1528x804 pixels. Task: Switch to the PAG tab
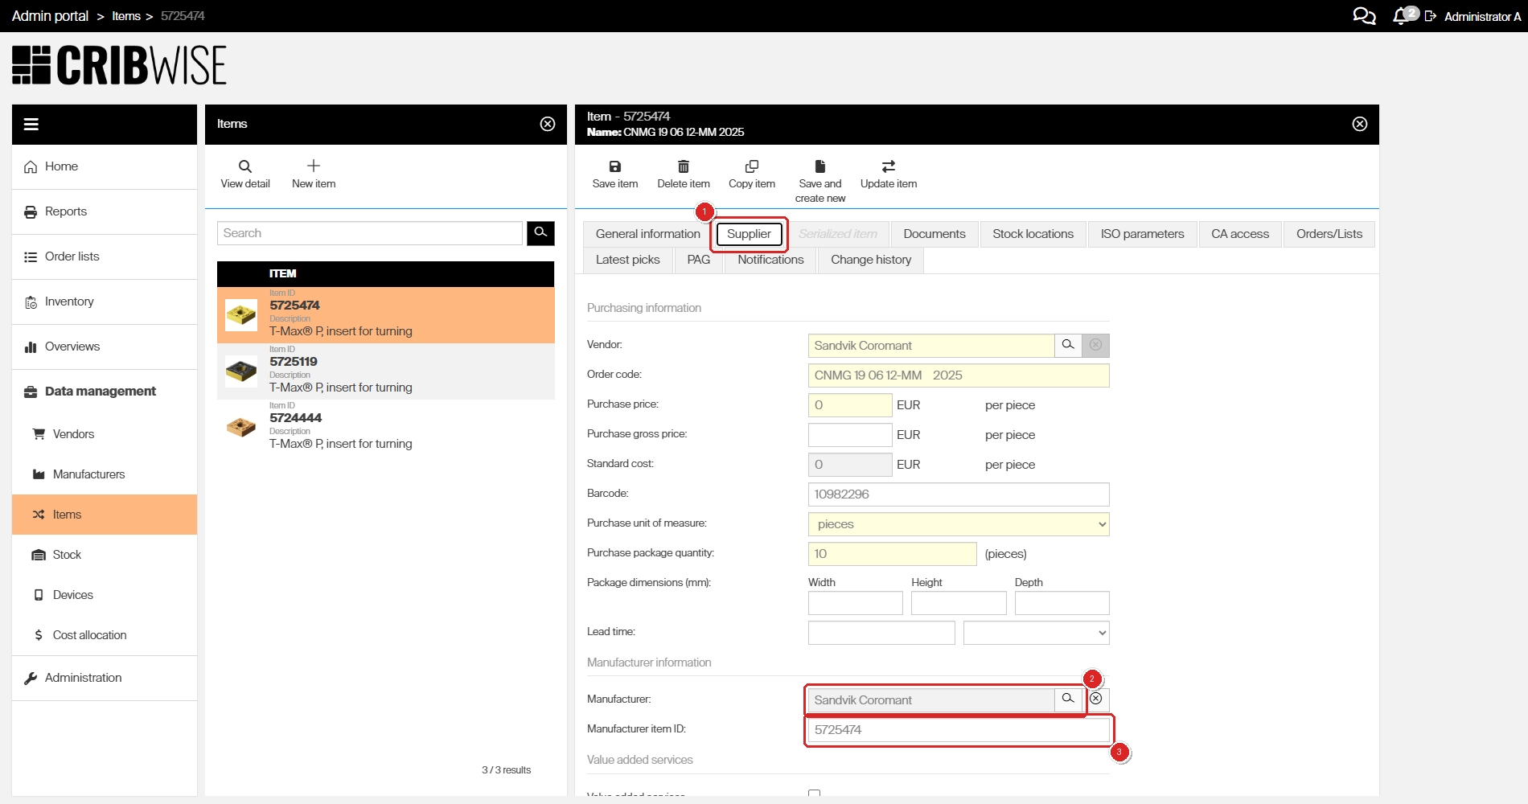[x=699, y=260]
